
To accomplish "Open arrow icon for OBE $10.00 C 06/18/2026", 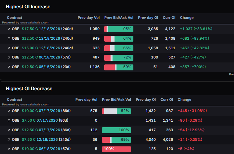I will point(9,149).
